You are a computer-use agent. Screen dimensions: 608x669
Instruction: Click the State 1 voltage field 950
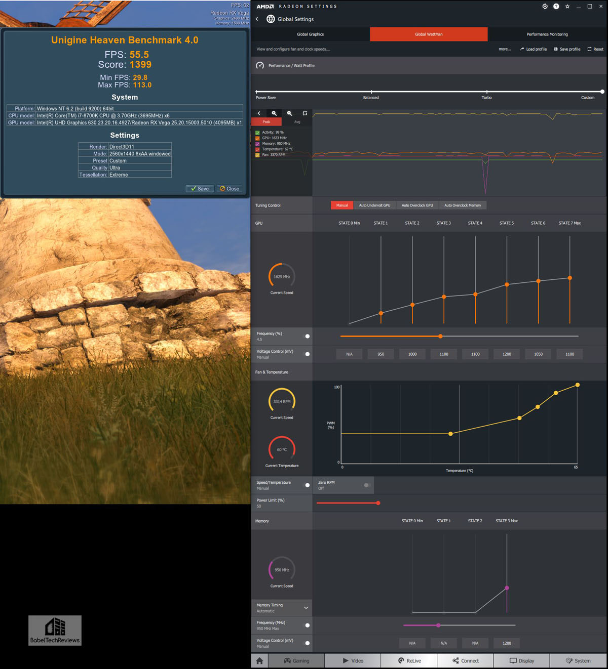coord(381,354)
